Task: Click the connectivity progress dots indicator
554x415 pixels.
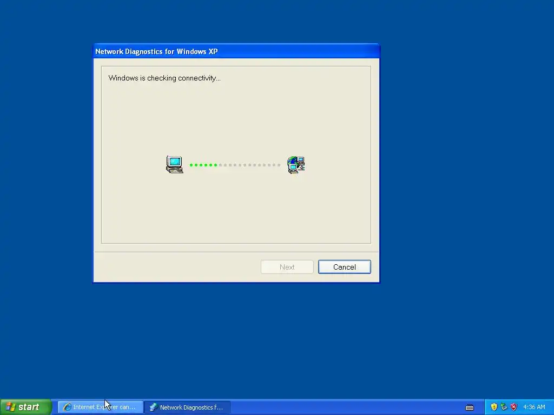Action: click(x=235, y=165)
